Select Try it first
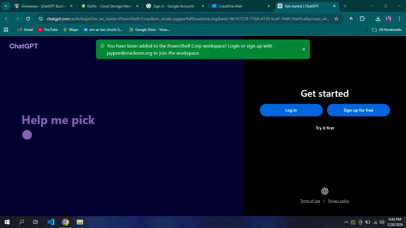Screen dimensions: 406x228 click(325, 128)
